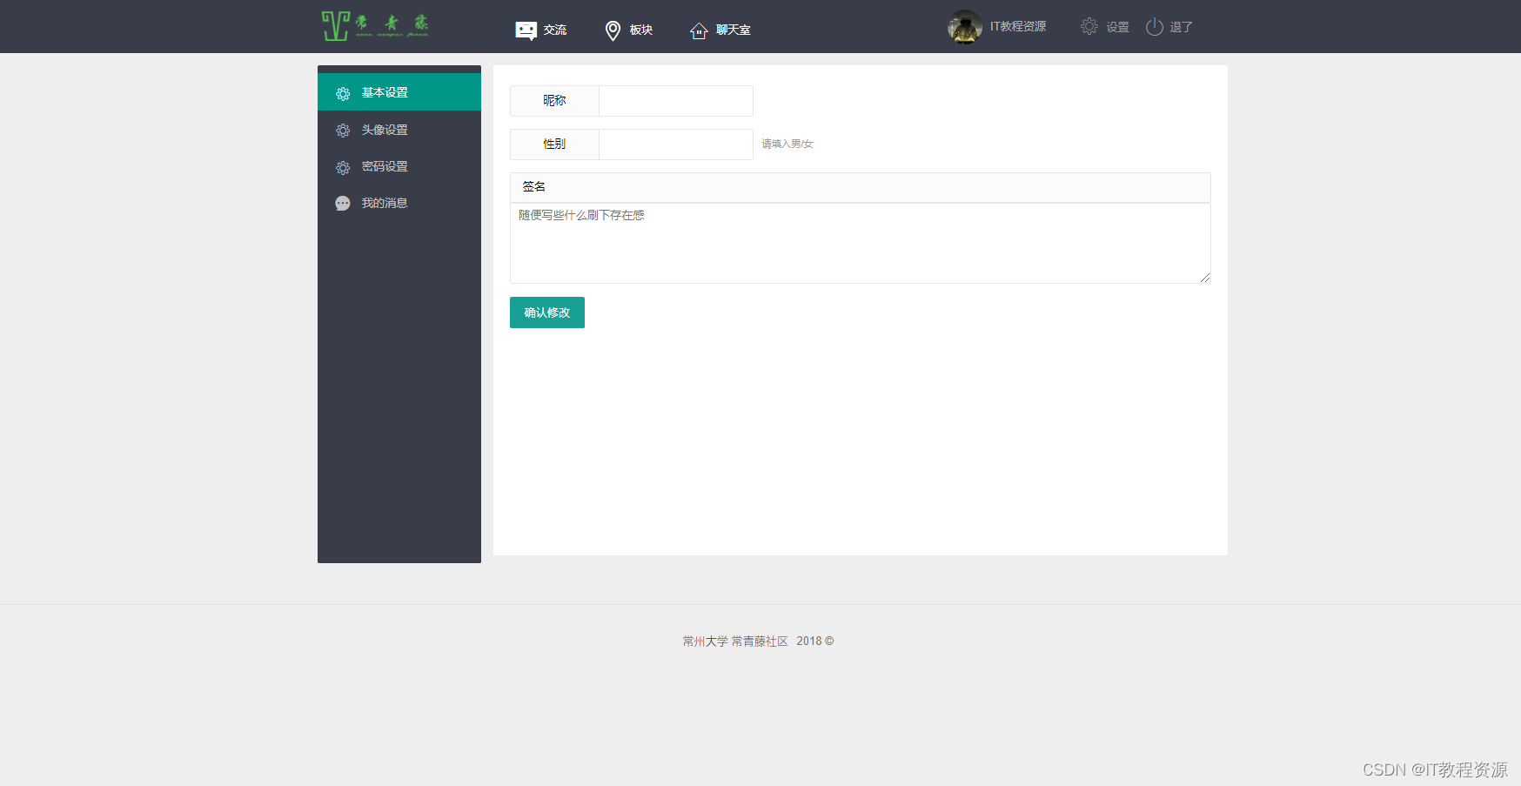Click the 退了 logout link
Screen dimensions: 1521x786
tap(1181, 28)
